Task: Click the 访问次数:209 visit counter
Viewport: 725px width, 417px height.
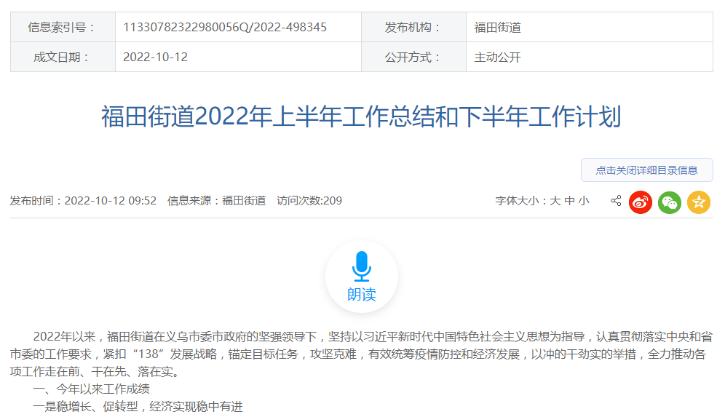Action: (309, 201)
